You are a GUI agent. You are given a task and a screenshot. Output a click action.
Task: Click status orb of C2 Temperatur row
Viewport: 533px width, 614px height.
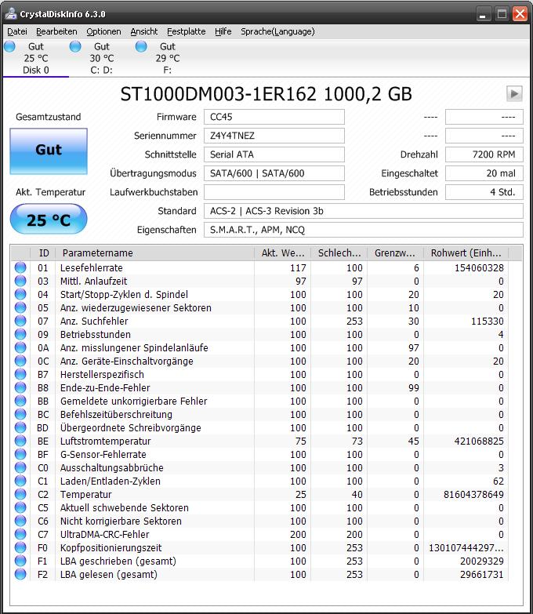point(20,494)
